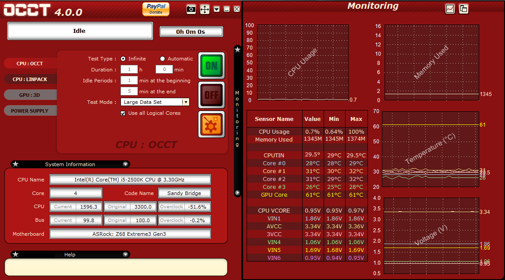Viewport: 505px width, 280px height.
Task: Click the PayPal Donate button
Action: [x=156, y=9]
